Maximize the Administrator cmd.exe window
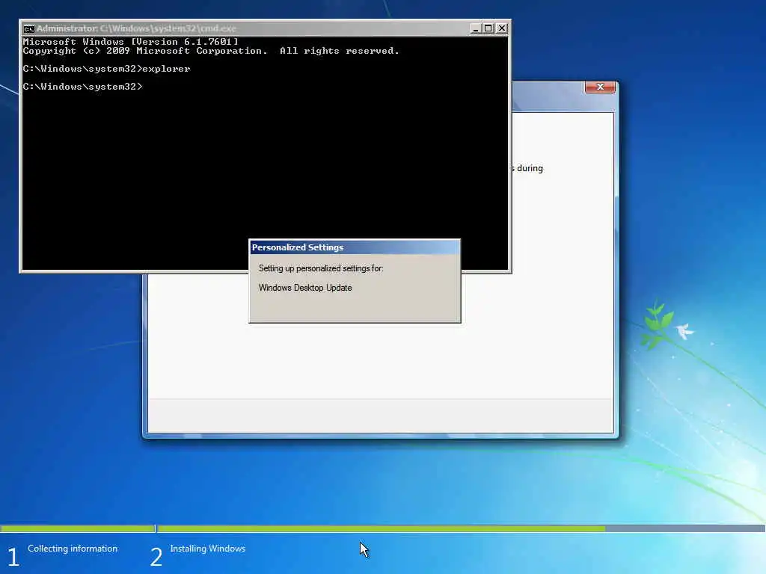The image size is (766, 574). click(x=488, y=28)
